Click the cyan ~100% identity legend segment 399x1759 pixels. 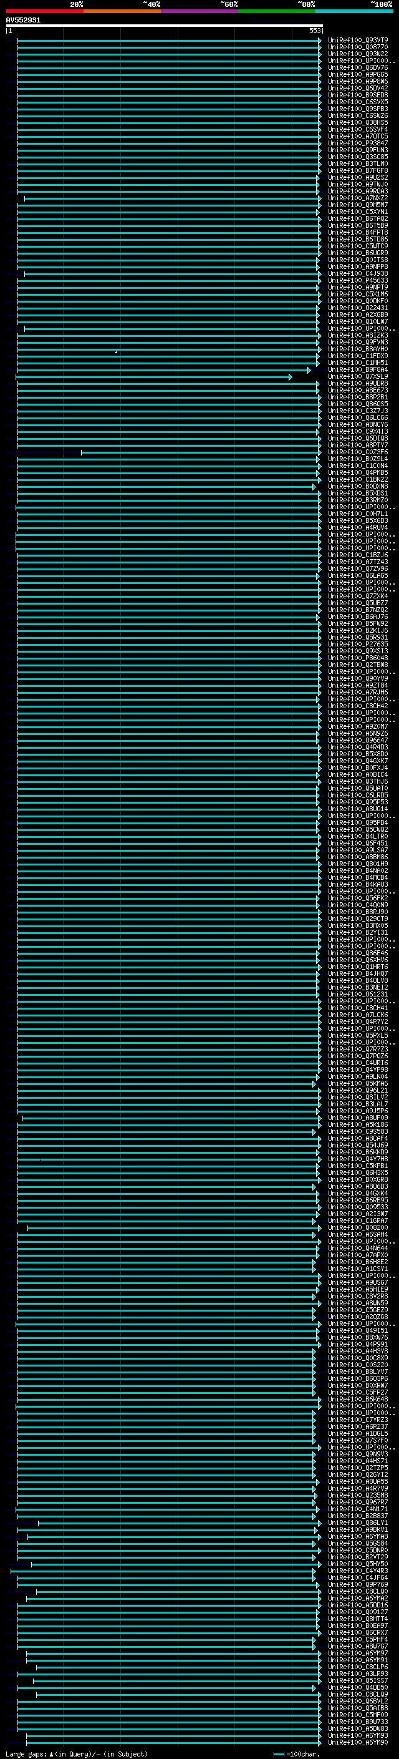[x=354, y=11]
